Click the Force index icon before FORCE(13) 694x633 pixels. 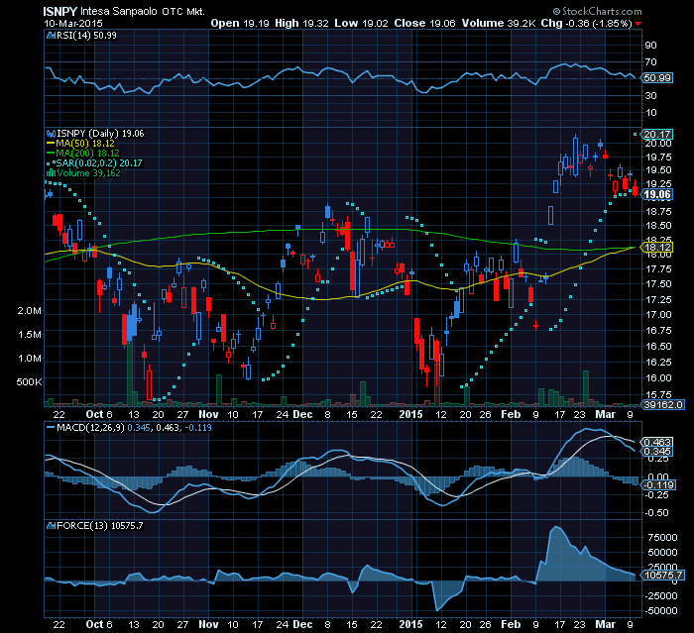coord(51,525)
